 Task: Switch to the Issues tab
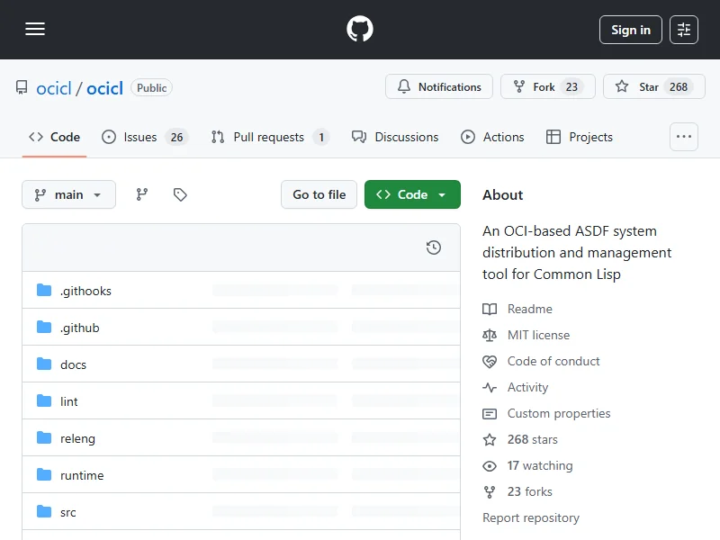143,137
